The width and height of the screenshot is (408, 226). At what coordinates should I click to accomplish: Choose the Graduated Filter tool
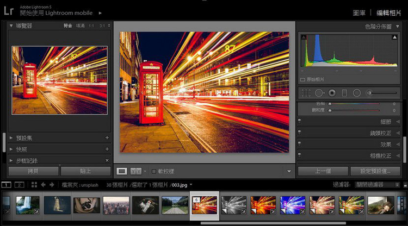pyautogui.click(x=344, y=93)
